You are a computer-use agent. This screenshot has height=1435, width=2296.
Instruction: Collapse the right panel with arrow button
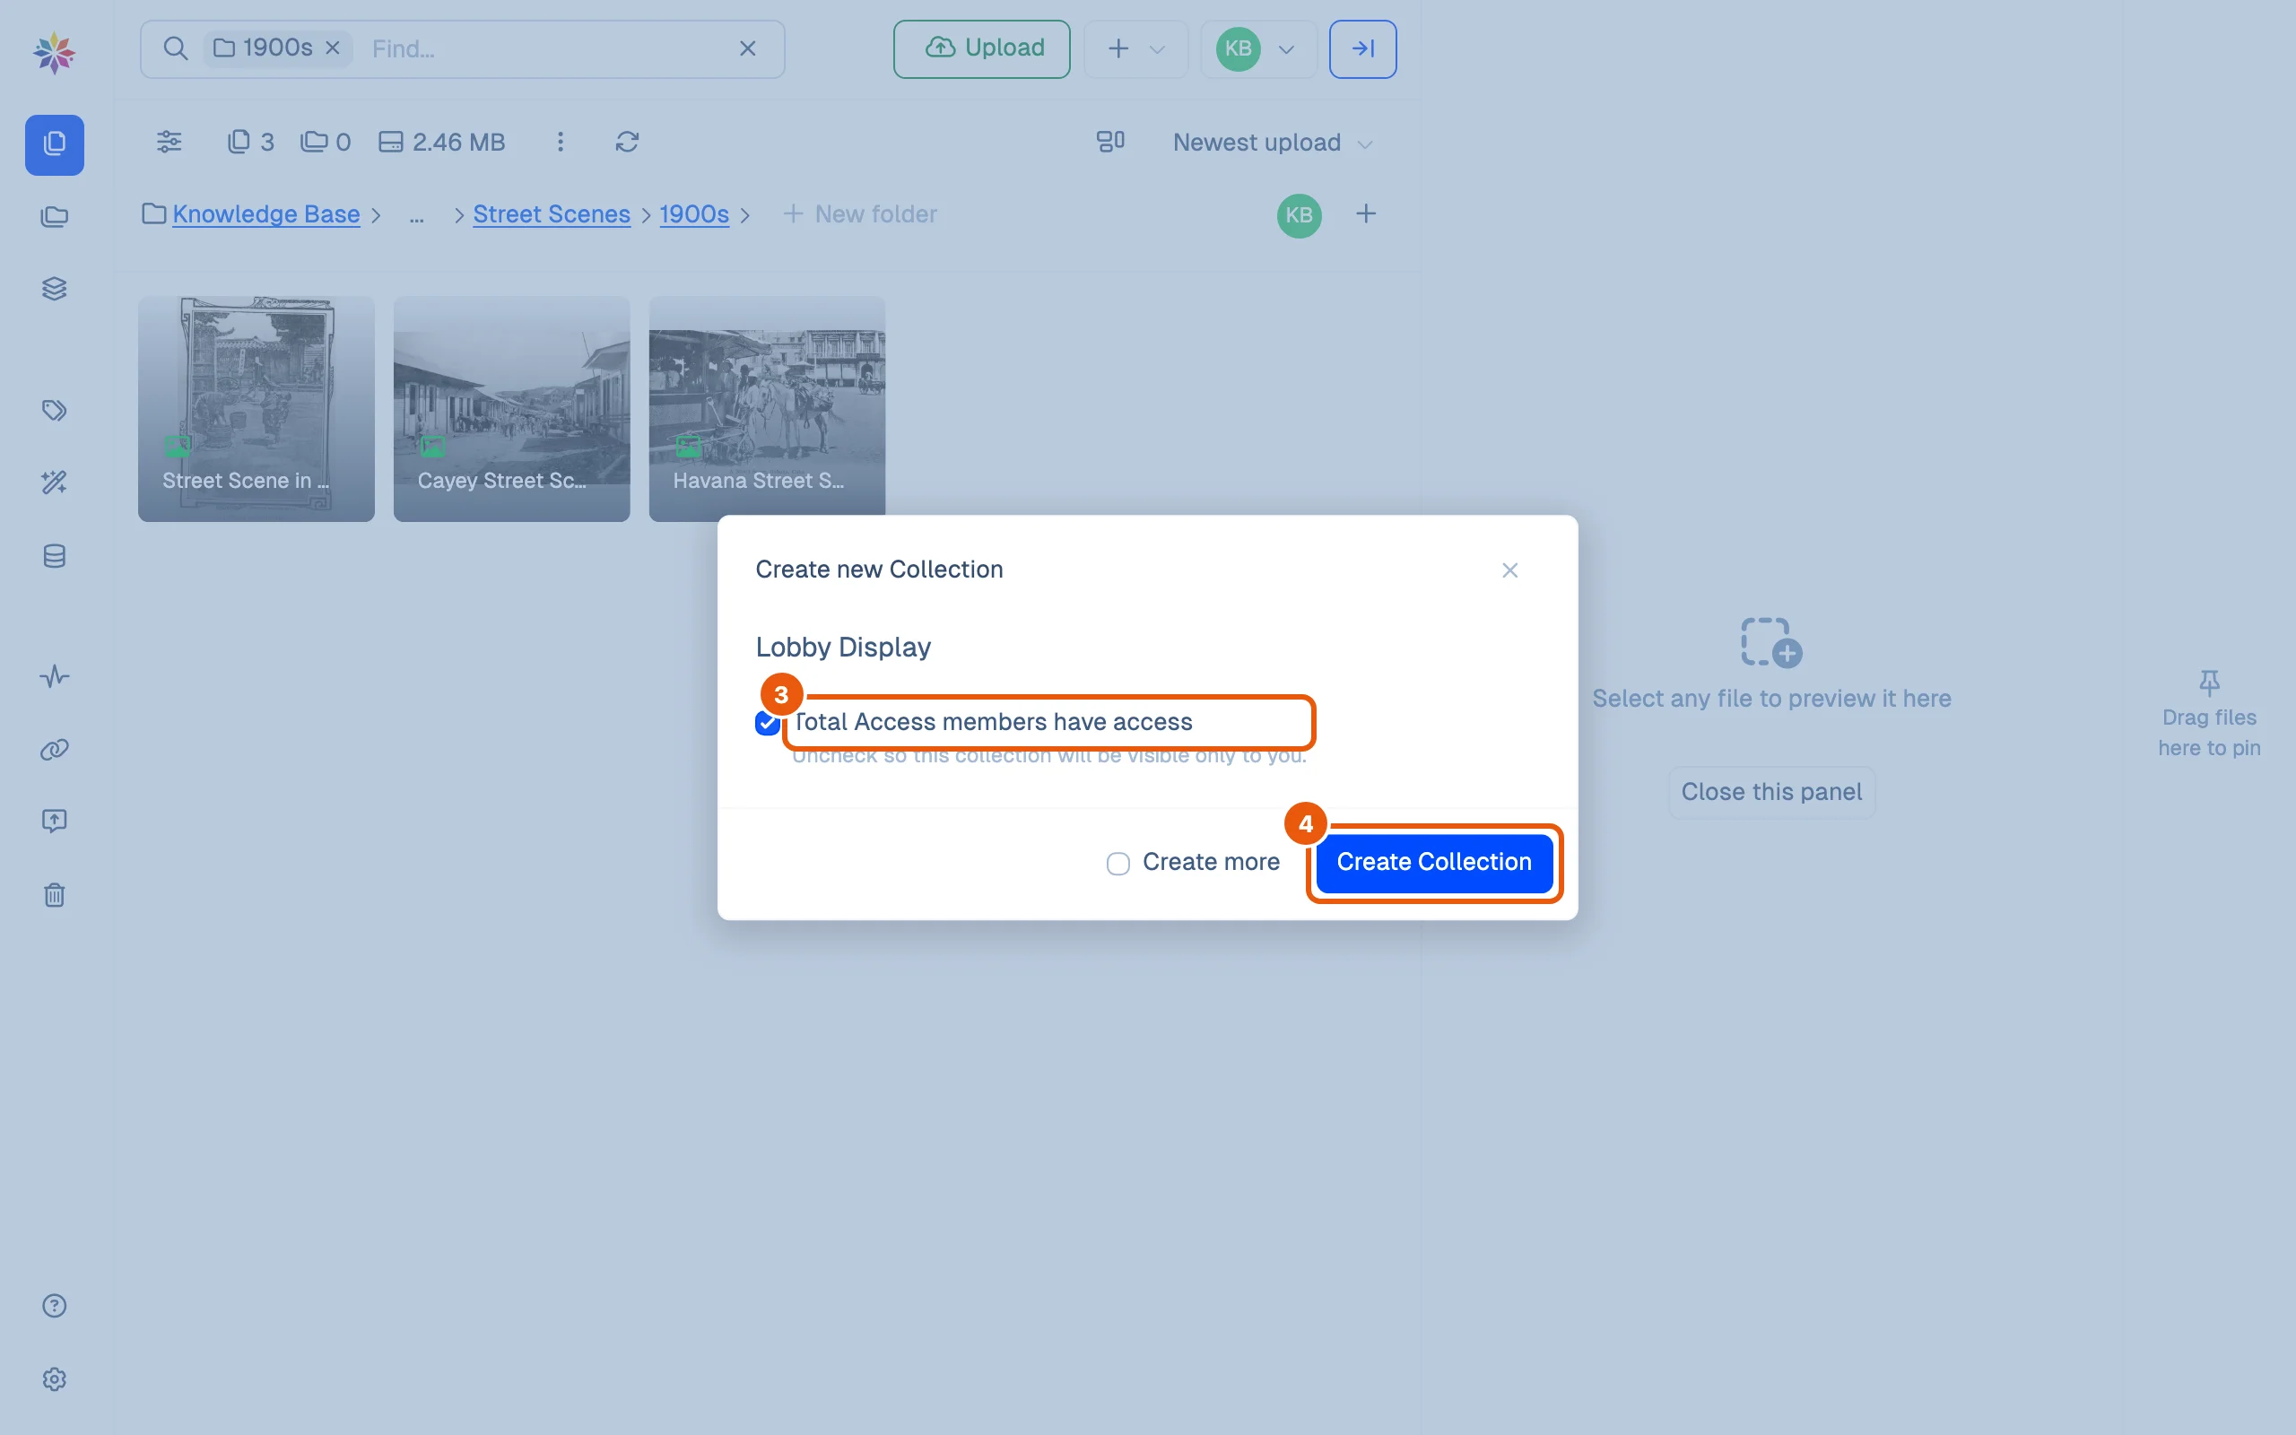pos(1362,48)
